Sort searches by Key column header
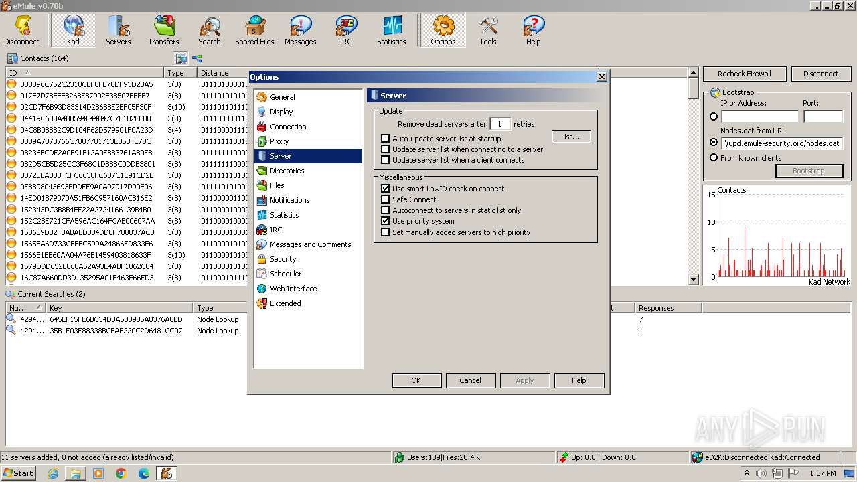The width and height of the screenshot is (857, 482). pos(120,308)
